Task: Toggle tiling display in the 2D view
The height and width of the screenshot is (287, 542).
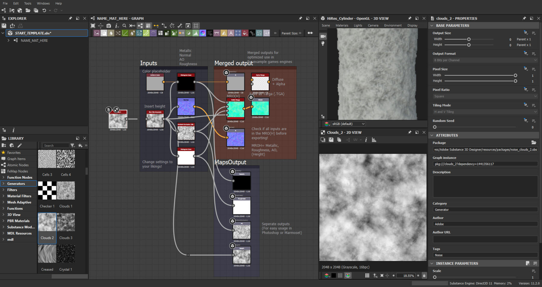Action: point(367,276)
